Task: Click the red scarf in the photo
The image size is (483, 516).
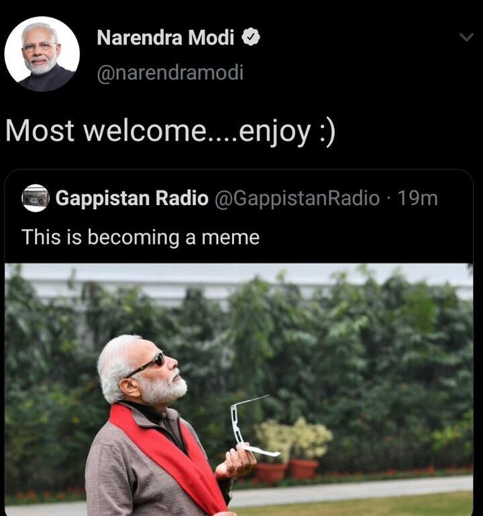Action: coord(176,462)
